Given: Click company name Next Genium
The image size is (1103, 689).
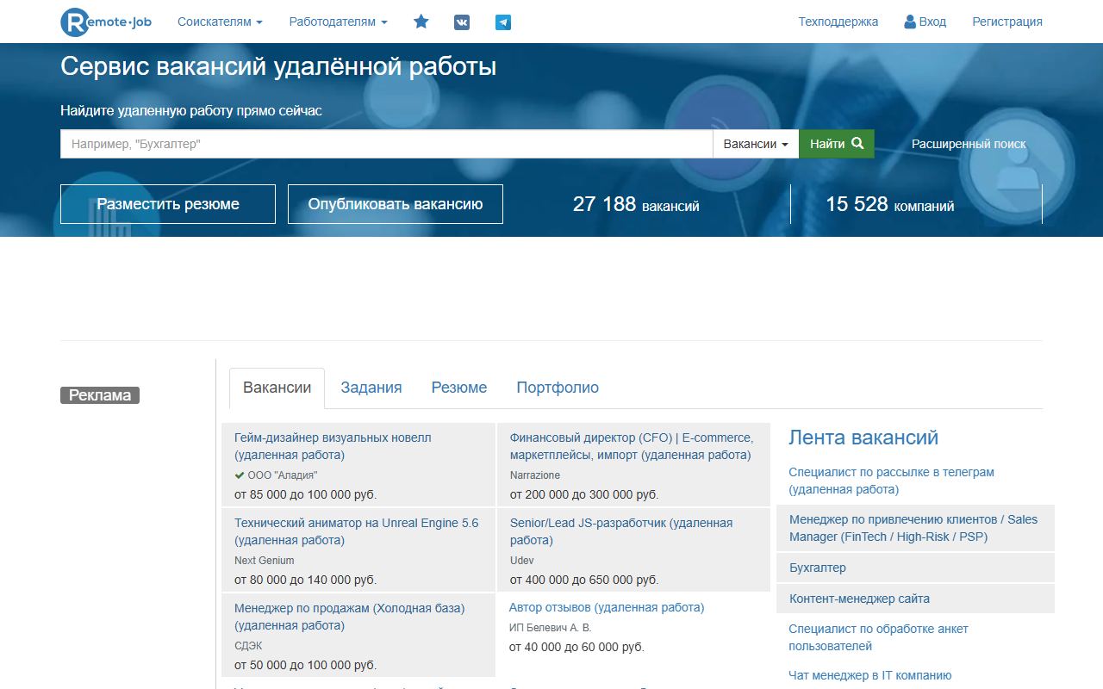Looking at the screenshot, I should click(265, 561).
